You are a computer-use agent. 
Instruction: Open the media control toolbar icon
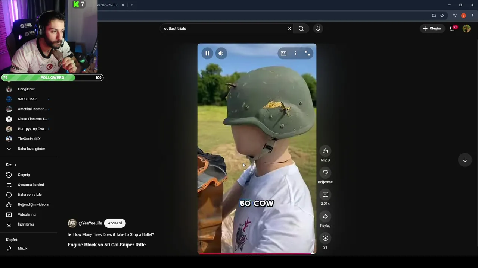pyautogui.click(x=454, y=16)
